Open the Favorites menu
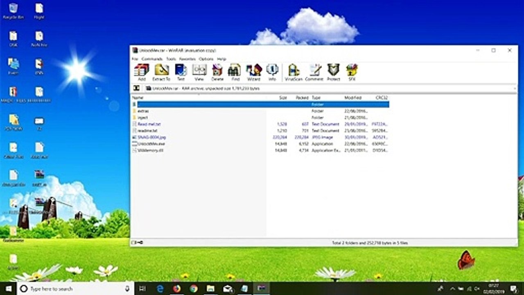The height and width of the screenshot is (295, 524). [x=187, y=59]
